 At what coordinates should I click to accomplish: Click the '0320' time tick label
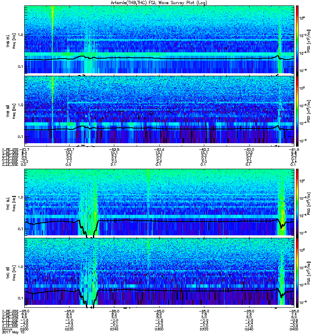tap(204, 329)
